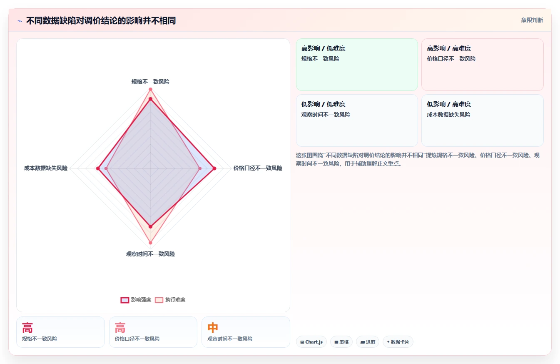Select the Chart.js tag

click(x=311, y=342)
